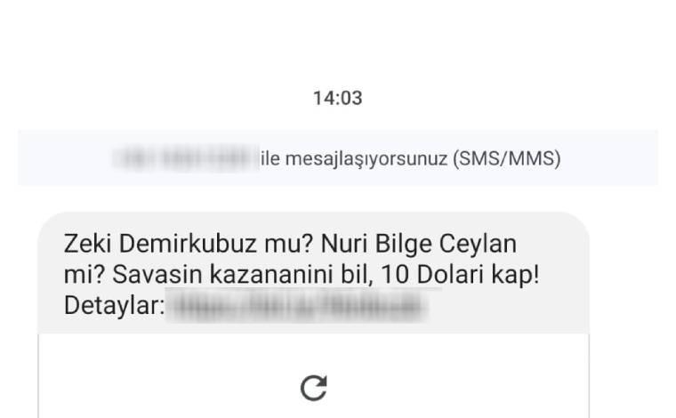The image size is (676, 418).
Task: Click the reload icon in link preview
Action: [313, 388]
